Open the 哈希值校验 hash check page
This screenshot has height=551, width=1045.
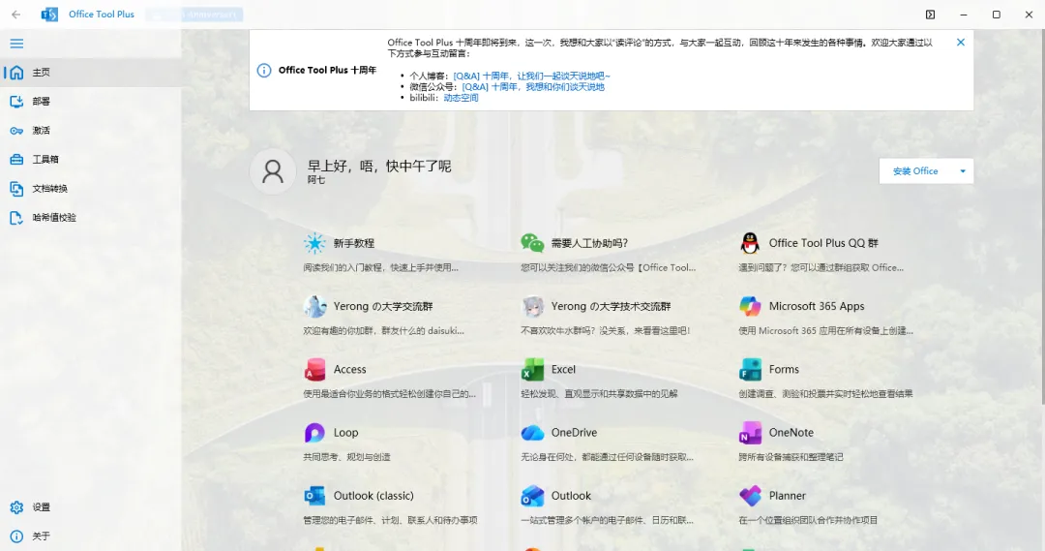[x=91, y=218]
